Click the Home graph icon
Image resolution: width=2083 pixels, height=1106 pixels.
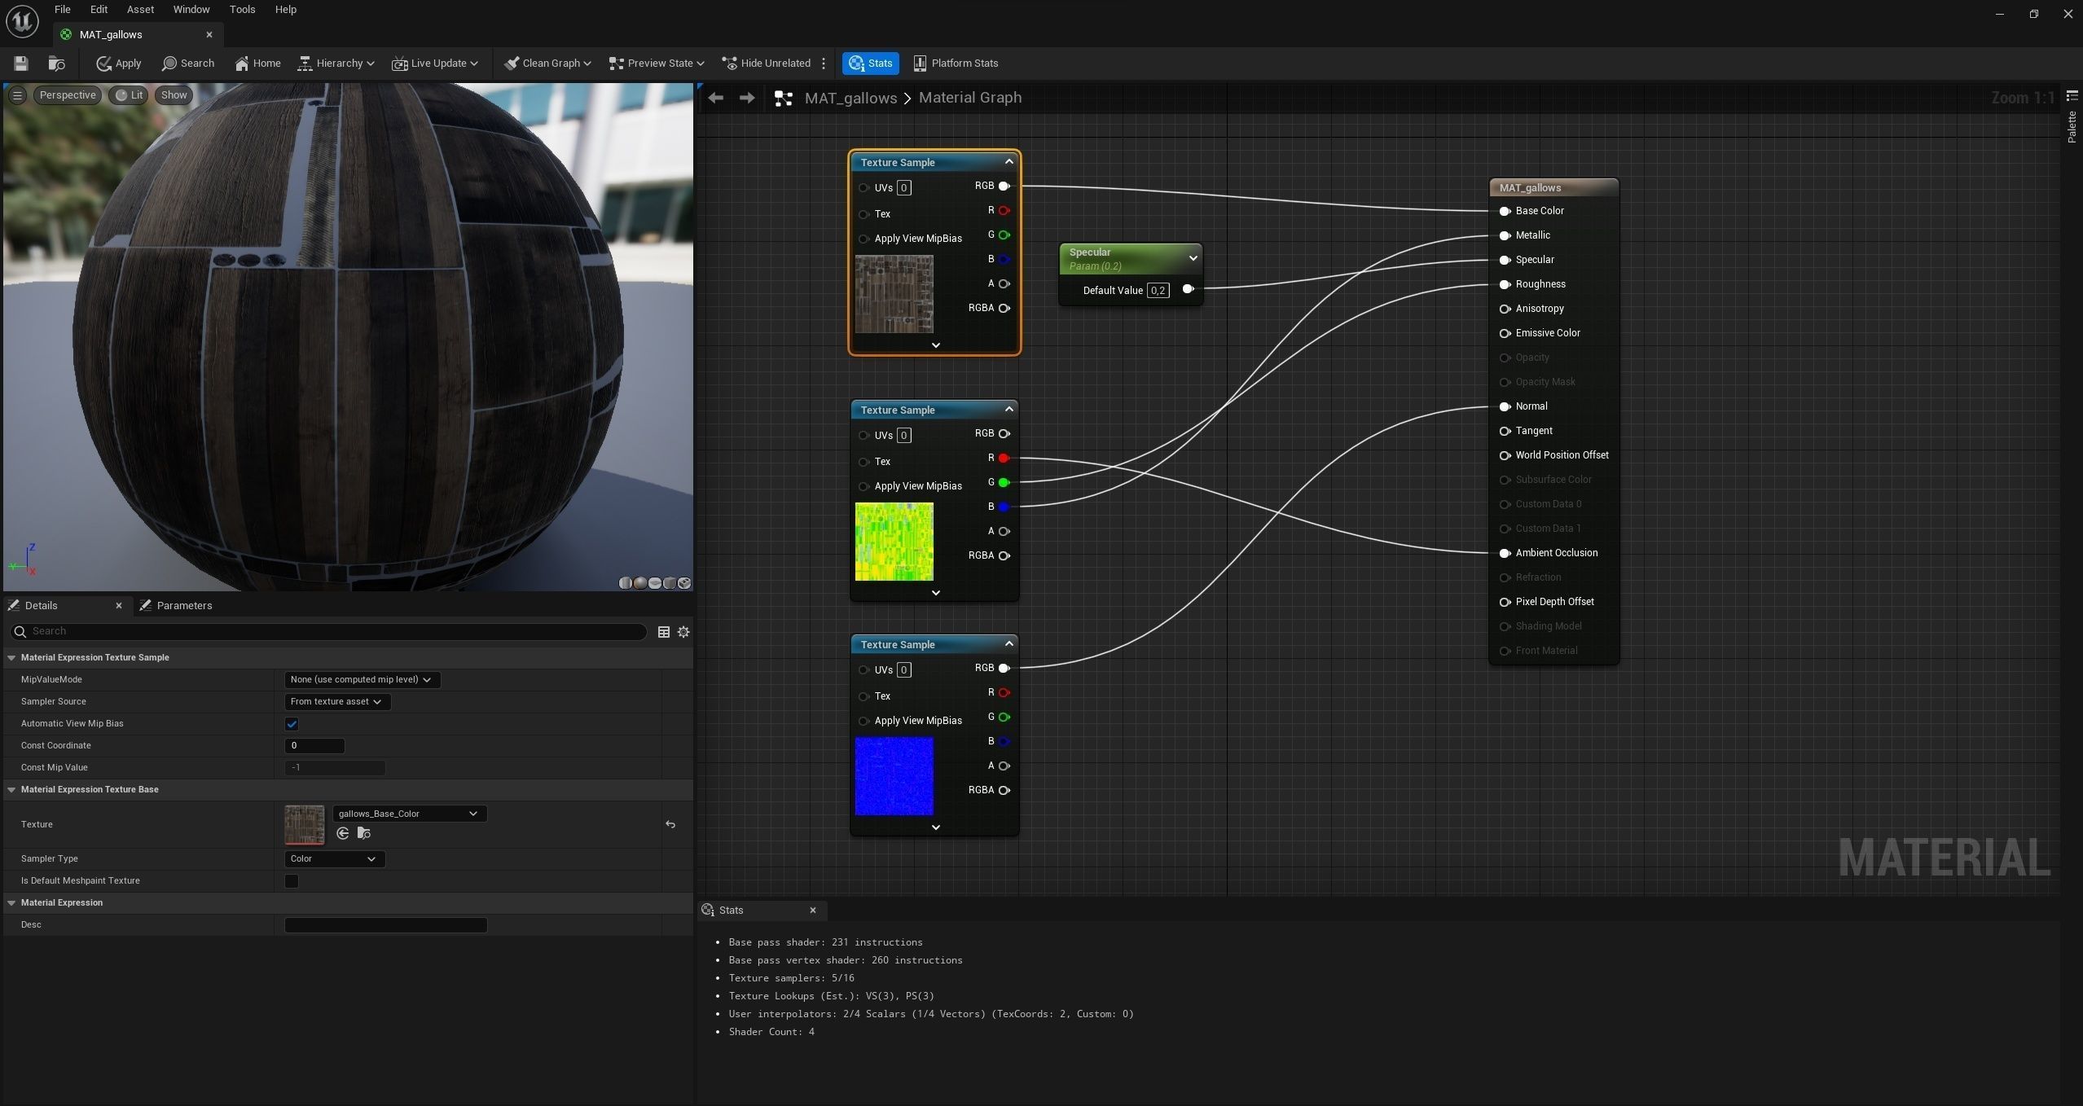257,63
